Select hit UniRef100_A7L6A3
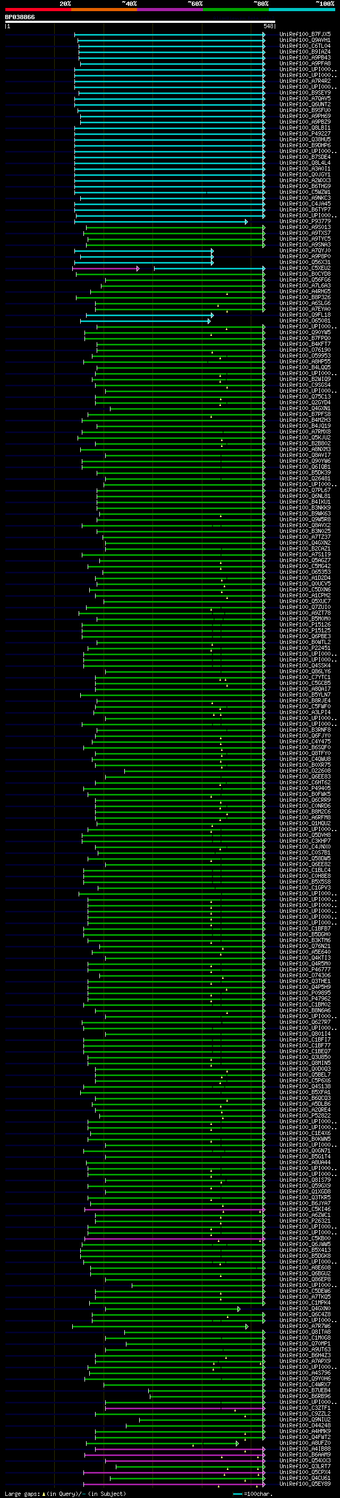 pos(305,286)
